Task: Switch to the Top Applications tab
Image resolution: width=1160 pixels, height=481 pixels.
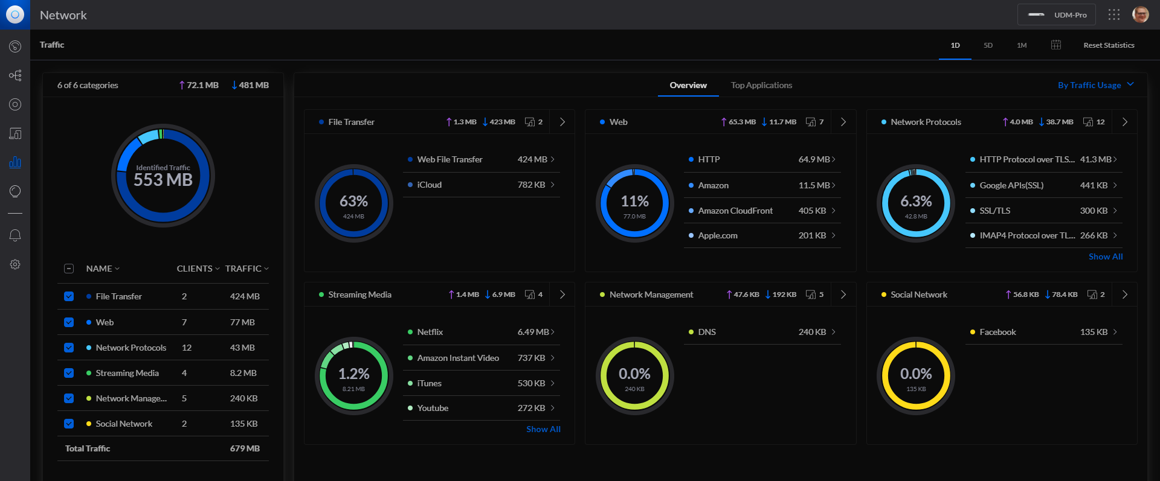Action: pyautogui.click(x=761, y=85)
